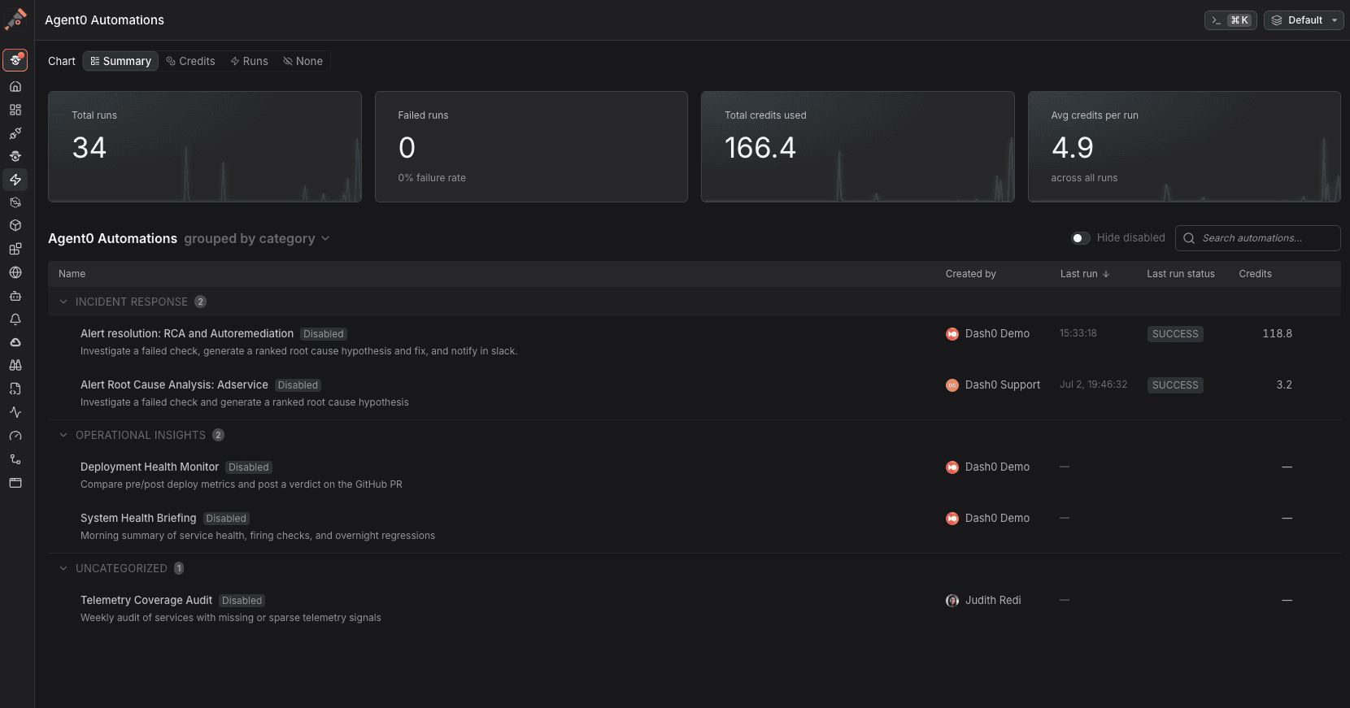Click SUCCESS status in Alert resolution row
Viewport: 1350px width, 708px height.
[x=1175, y=334]
